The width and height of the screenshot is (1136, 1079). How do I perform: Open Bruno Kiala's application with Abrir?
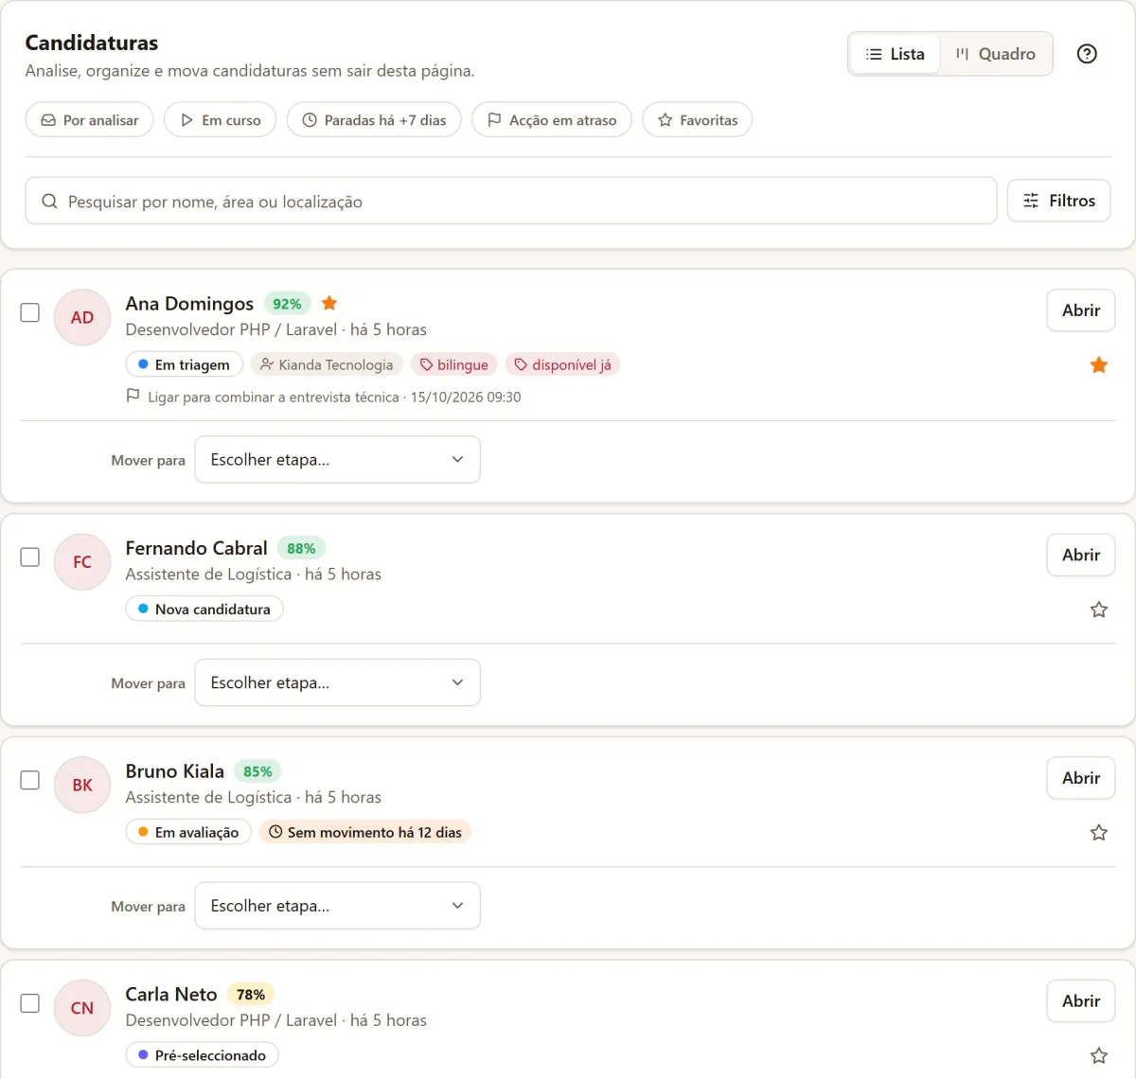click(1081, 778)
